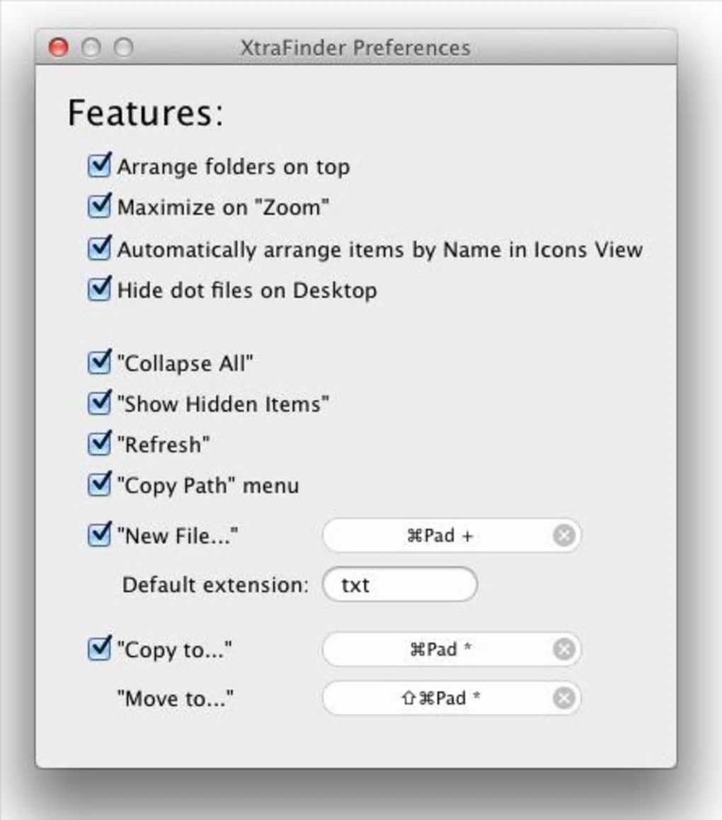Image resolution: width=722 pixels, height=820 pixels.
Task: Click the XtraFinder Preferences title bar
Action: click(355, 47)
